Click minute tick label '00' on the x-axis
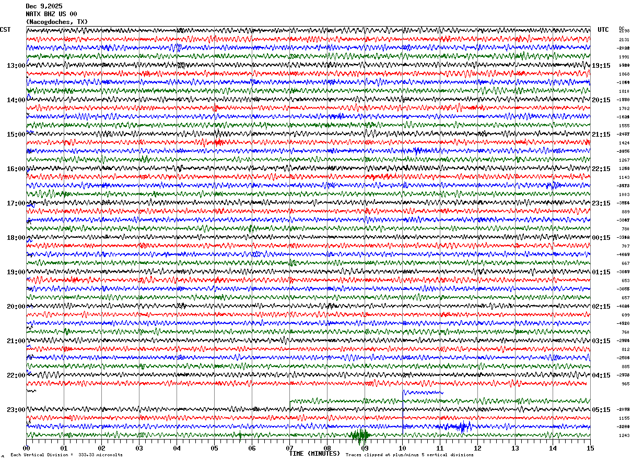The height and width of the screenshot is (462, 632). [x=26, y=448]
